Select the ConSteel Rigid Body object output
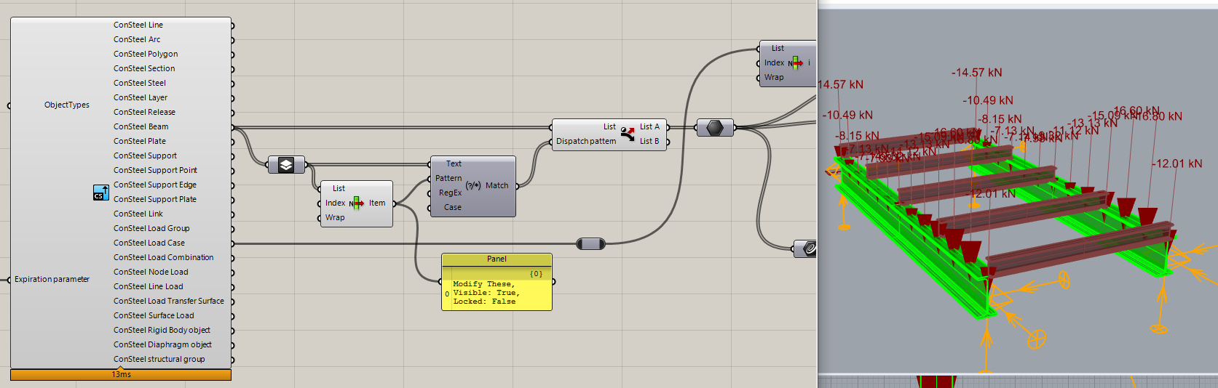This screenshot has height=388, width=1218. click(x=162, y=330)
